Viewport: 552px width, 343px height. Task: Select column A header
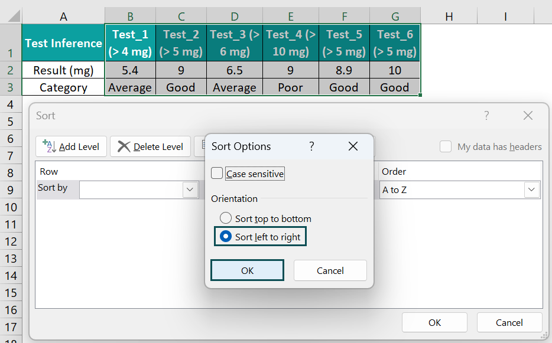point(63,16)
